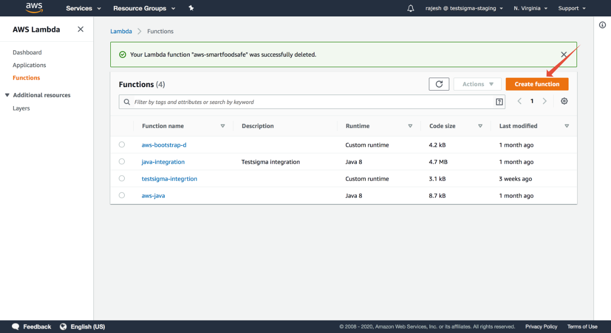Dismiss the function deleted success banner

(564, 54)
